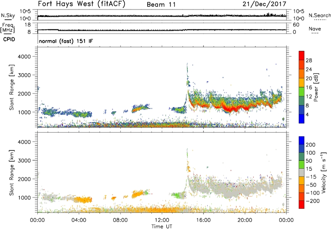Click the orange velocity patch near 04:30
Viewport: 331px width, 229px height.
(x=84, y=200)
